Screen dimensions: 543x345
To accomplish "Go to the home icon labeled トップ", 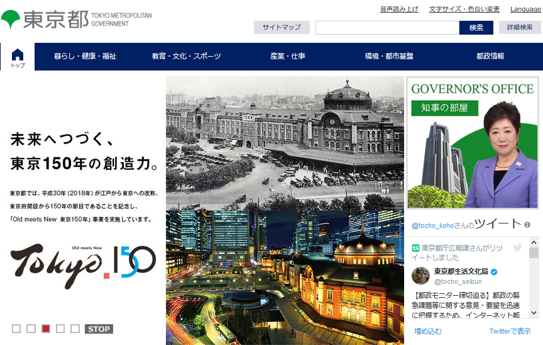I will [x=18, y=57].
